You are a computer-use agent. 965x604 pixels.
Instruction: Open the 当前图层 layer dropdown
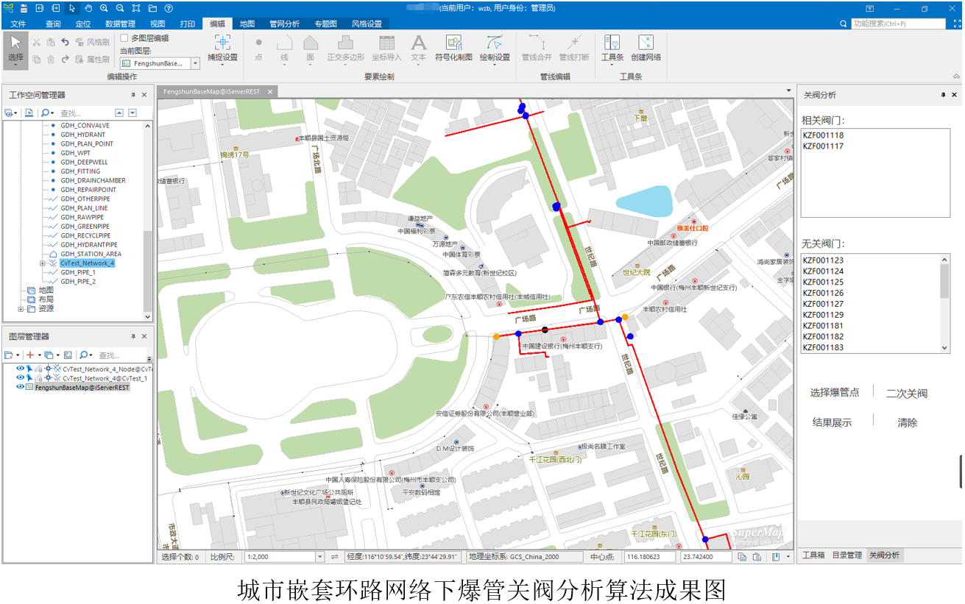tap(195, 64)
